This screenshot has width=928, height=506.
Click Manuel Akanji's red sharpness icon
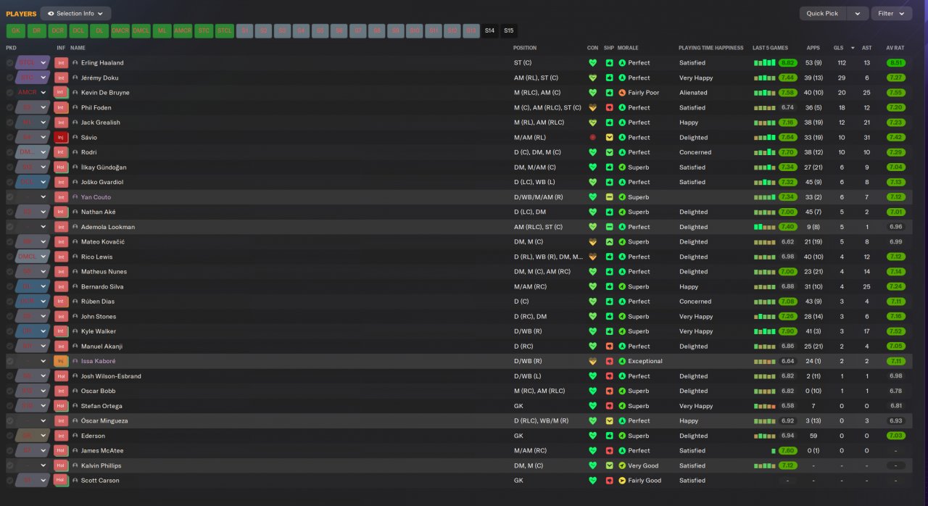click(610, 347)
